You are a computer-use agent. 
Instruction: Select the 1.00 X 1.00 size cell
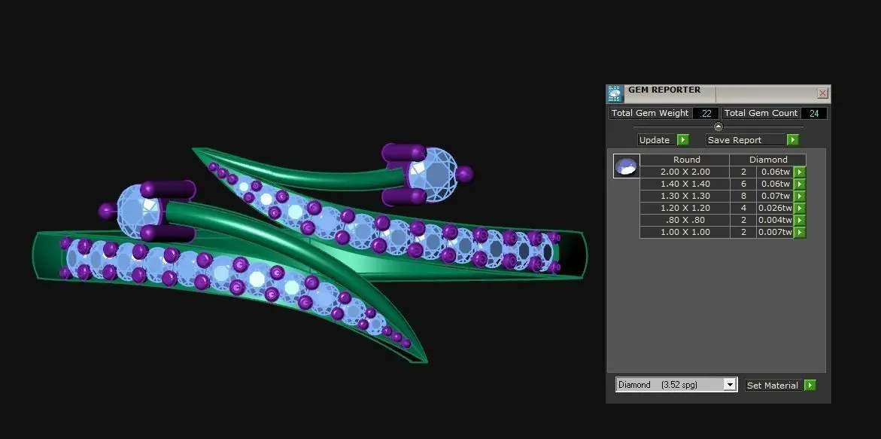(x=685, y=232)
